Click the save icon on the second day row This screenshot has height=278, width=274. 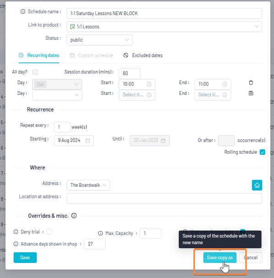pos(251,93)
